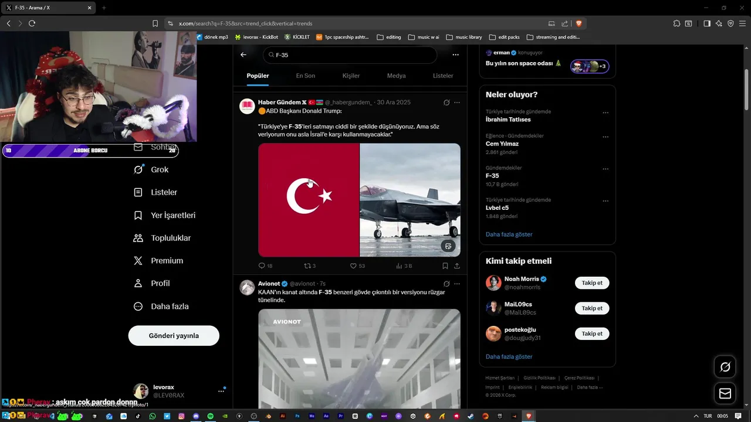The width and height of the screenshot is (751, 422).
Task: Reload the page in Brave
Action: point(32,23)
